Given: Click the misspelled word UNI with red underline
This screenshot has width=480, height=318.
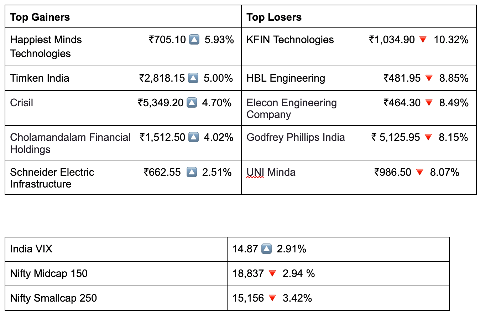Looking at the screenshot, I should (255, 173).
